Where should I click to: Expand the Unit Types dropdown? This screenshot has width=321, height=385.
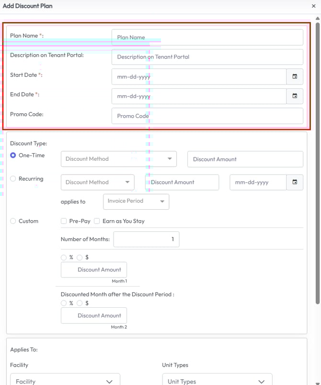(217, 381)
